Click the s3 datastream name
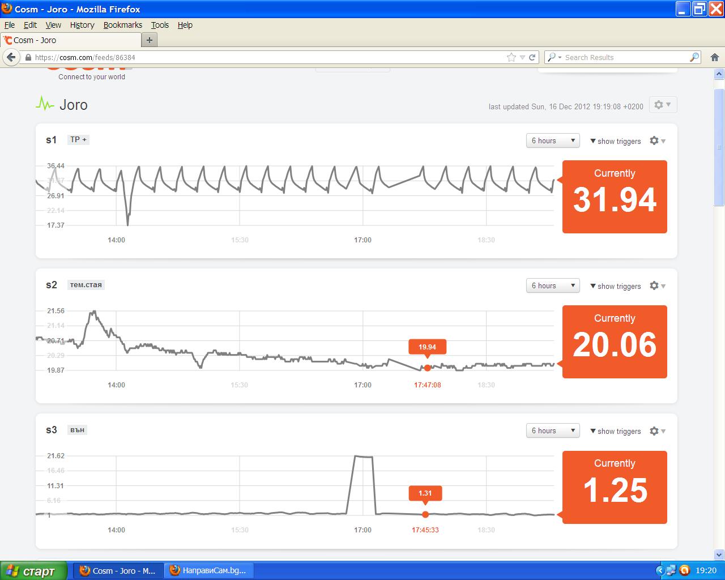 (x=51, y=430)
